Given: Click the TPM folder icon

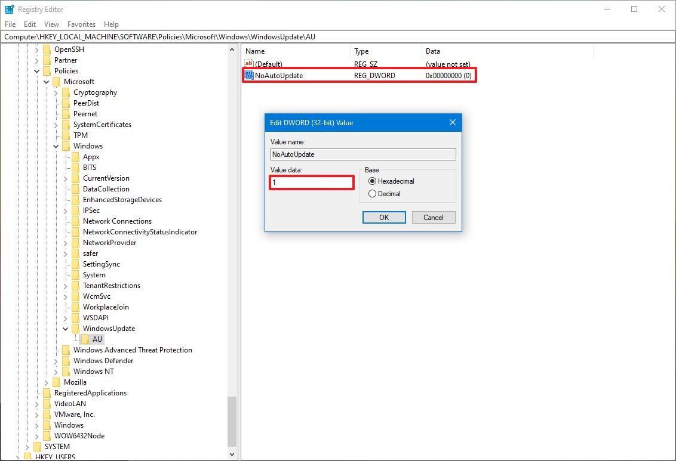Looking at the screenshot, I should 66,135.
